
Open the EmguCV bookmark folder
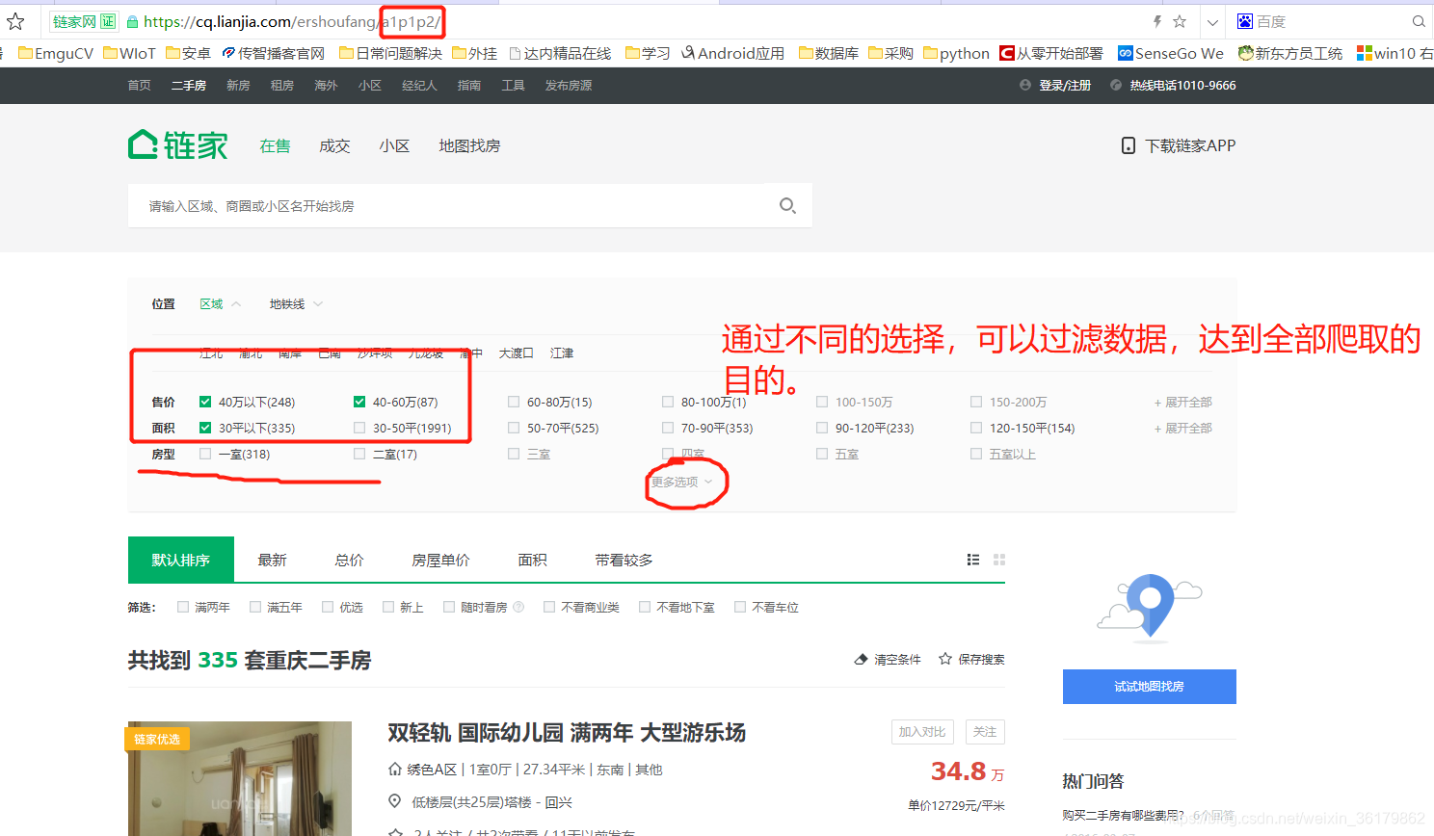click(56, 53)
